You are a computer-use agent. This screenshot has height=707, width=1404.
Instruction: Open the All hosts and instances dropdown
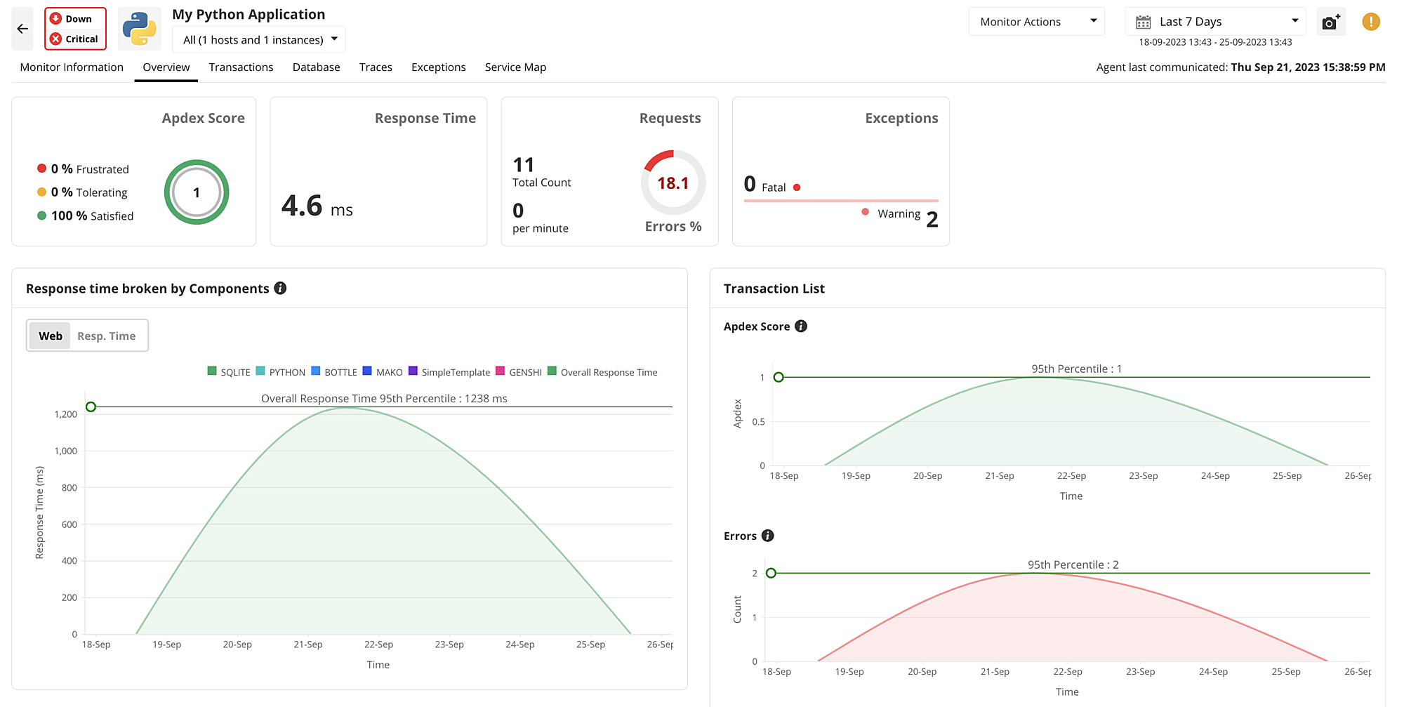point(258,39)
